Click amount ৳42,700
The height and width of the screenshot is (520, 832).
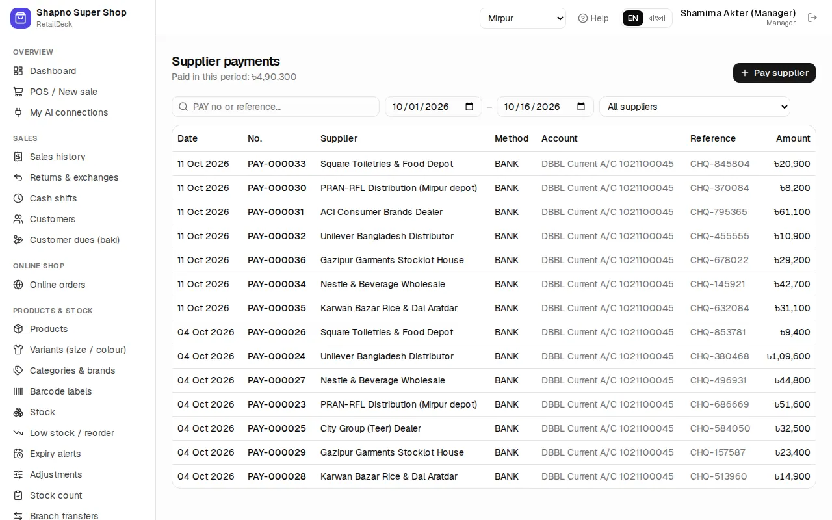[x=792, y=284]
